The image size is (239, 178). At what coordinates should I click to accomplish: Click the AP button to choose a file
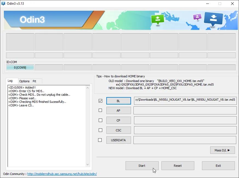click(118, 110)
